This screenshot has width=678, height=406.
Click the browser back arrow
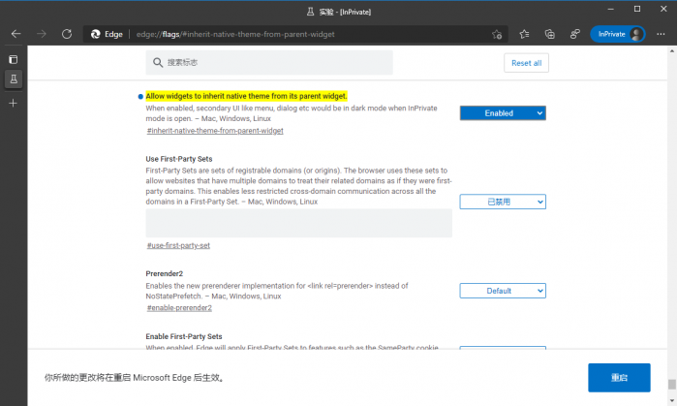click(15, 33)
